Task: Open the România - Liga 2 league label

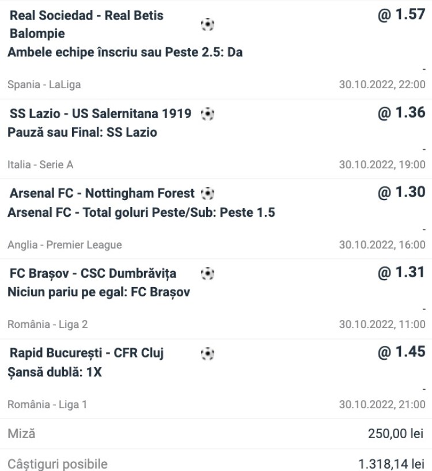Action: (48, 325)
